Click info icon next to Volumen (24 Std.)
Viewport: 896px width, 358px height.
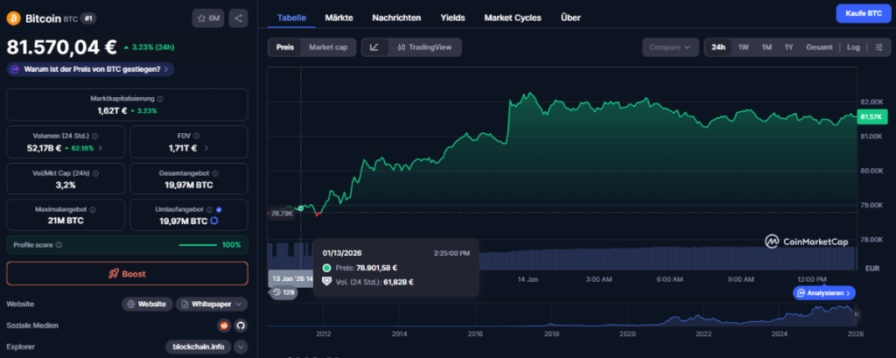click(94, 136)
